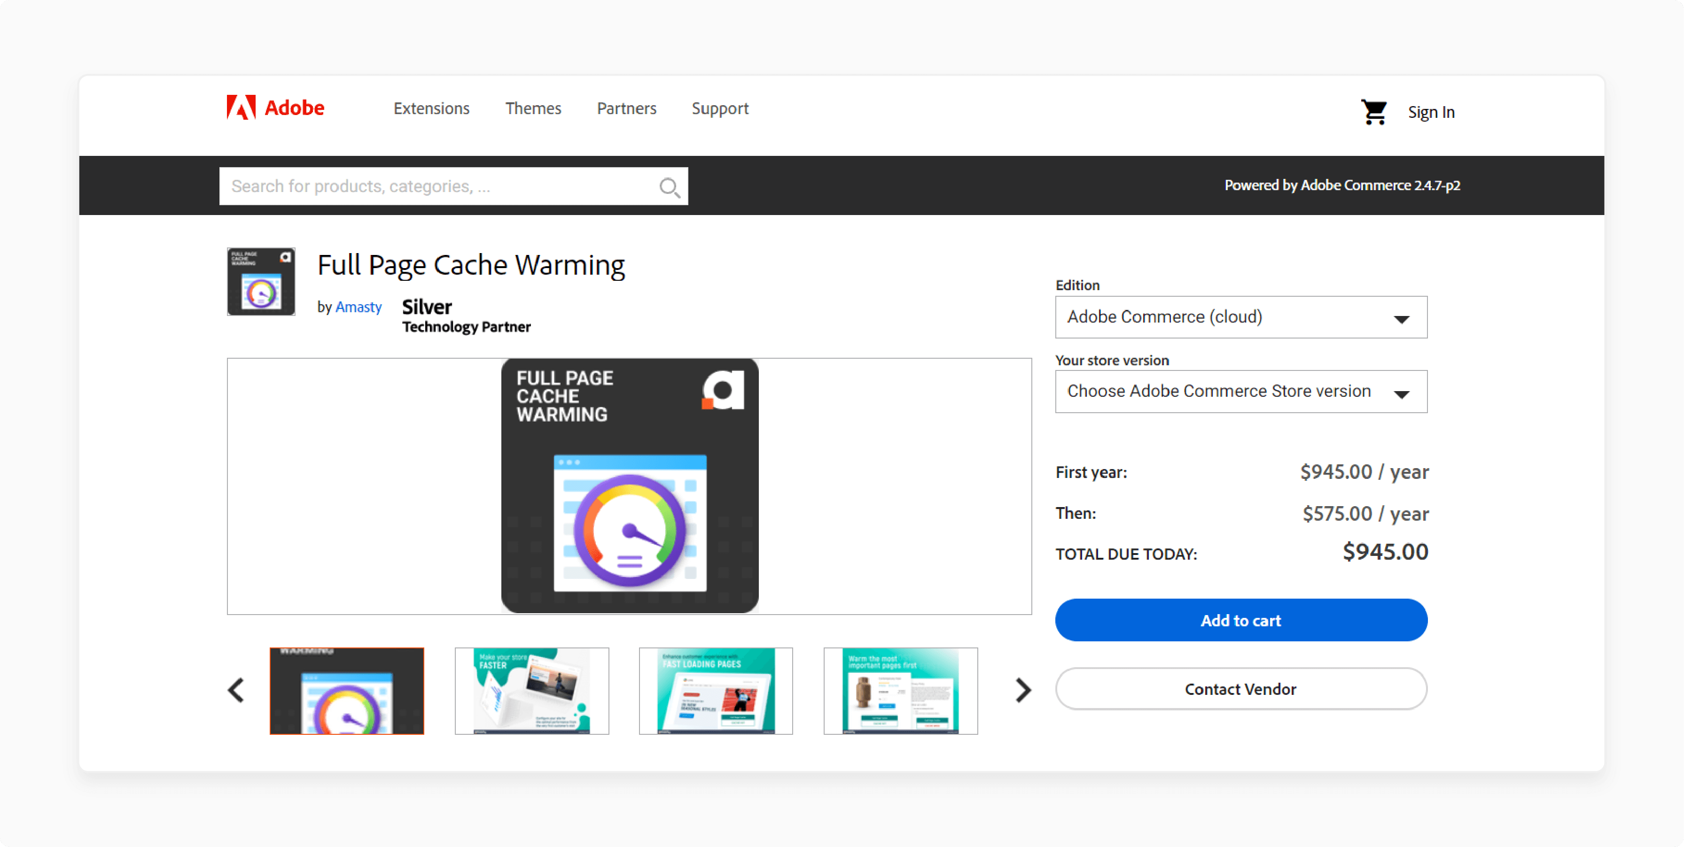Show previous thumbnails with left arrow
The image size is (1684, 847).
(236, 690)
